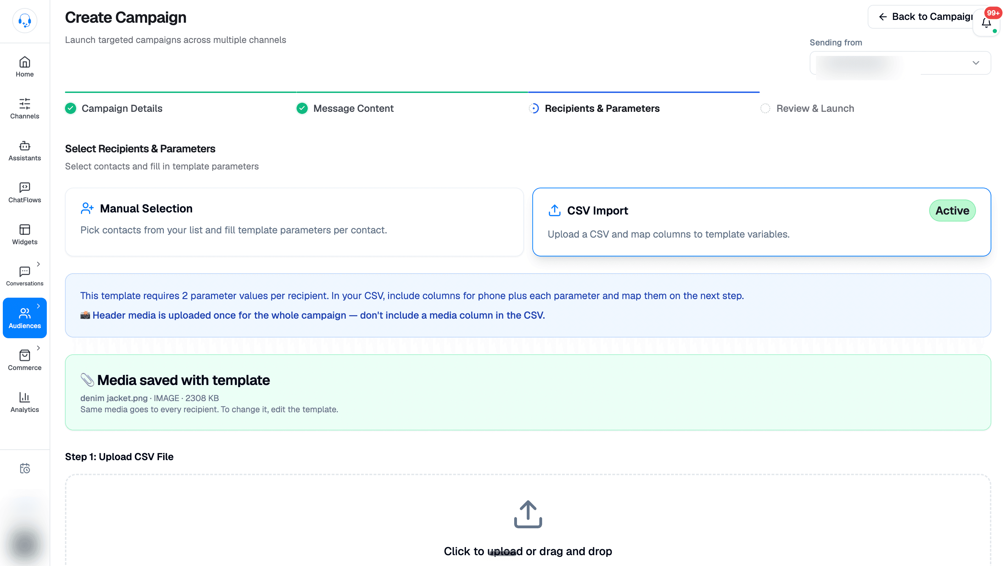Click the Sending from dropdown chevron
Image resolution: width=1006 pixels, height=566 pixels.
click(x=976, y=63)
